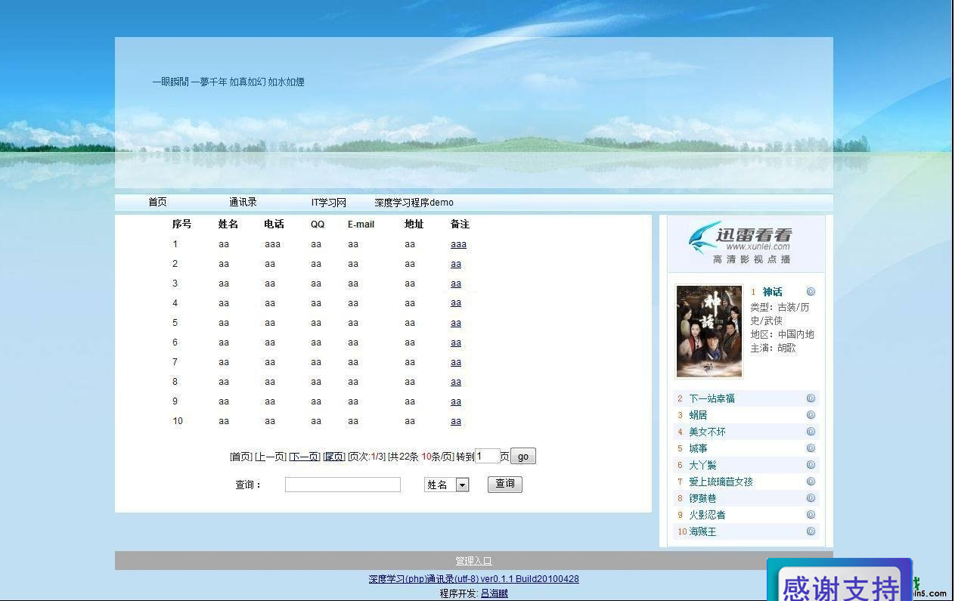Click the 锣鼓巷 title link
The image size is (955, 601).
(702, 498)
